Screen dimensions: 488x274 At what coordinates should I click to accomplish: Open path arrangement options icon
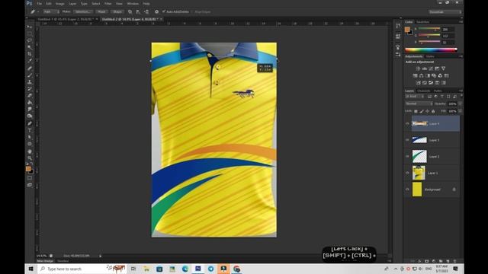[146, 12]
